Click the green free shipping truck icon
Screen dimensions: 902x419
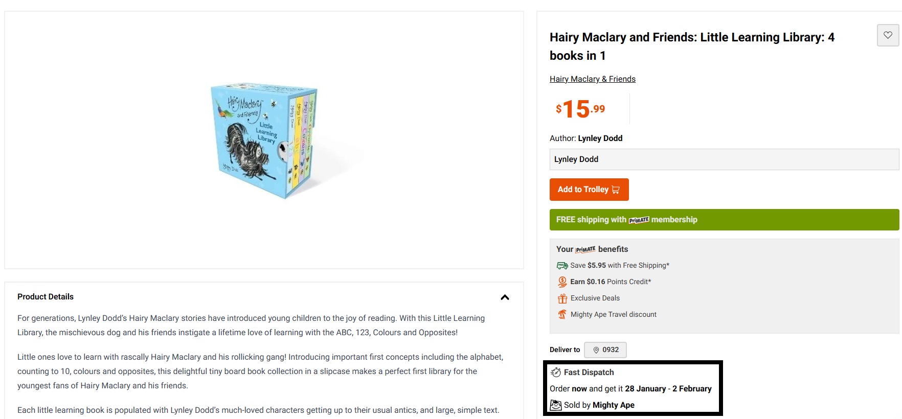tap(562, 265)
